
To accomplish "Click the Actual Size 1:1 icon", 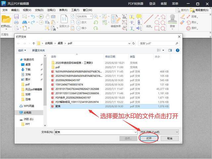I will [64, 19].
